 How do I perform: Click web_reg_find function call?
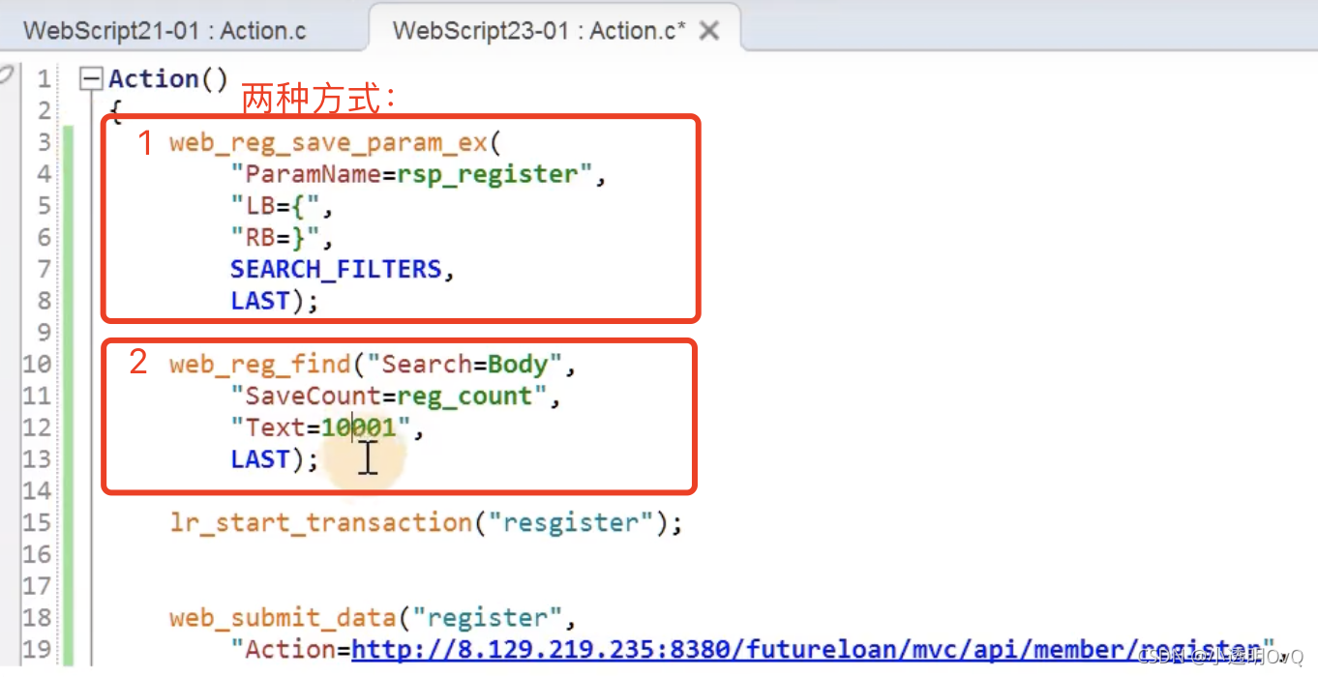click(x=260, y=365)
